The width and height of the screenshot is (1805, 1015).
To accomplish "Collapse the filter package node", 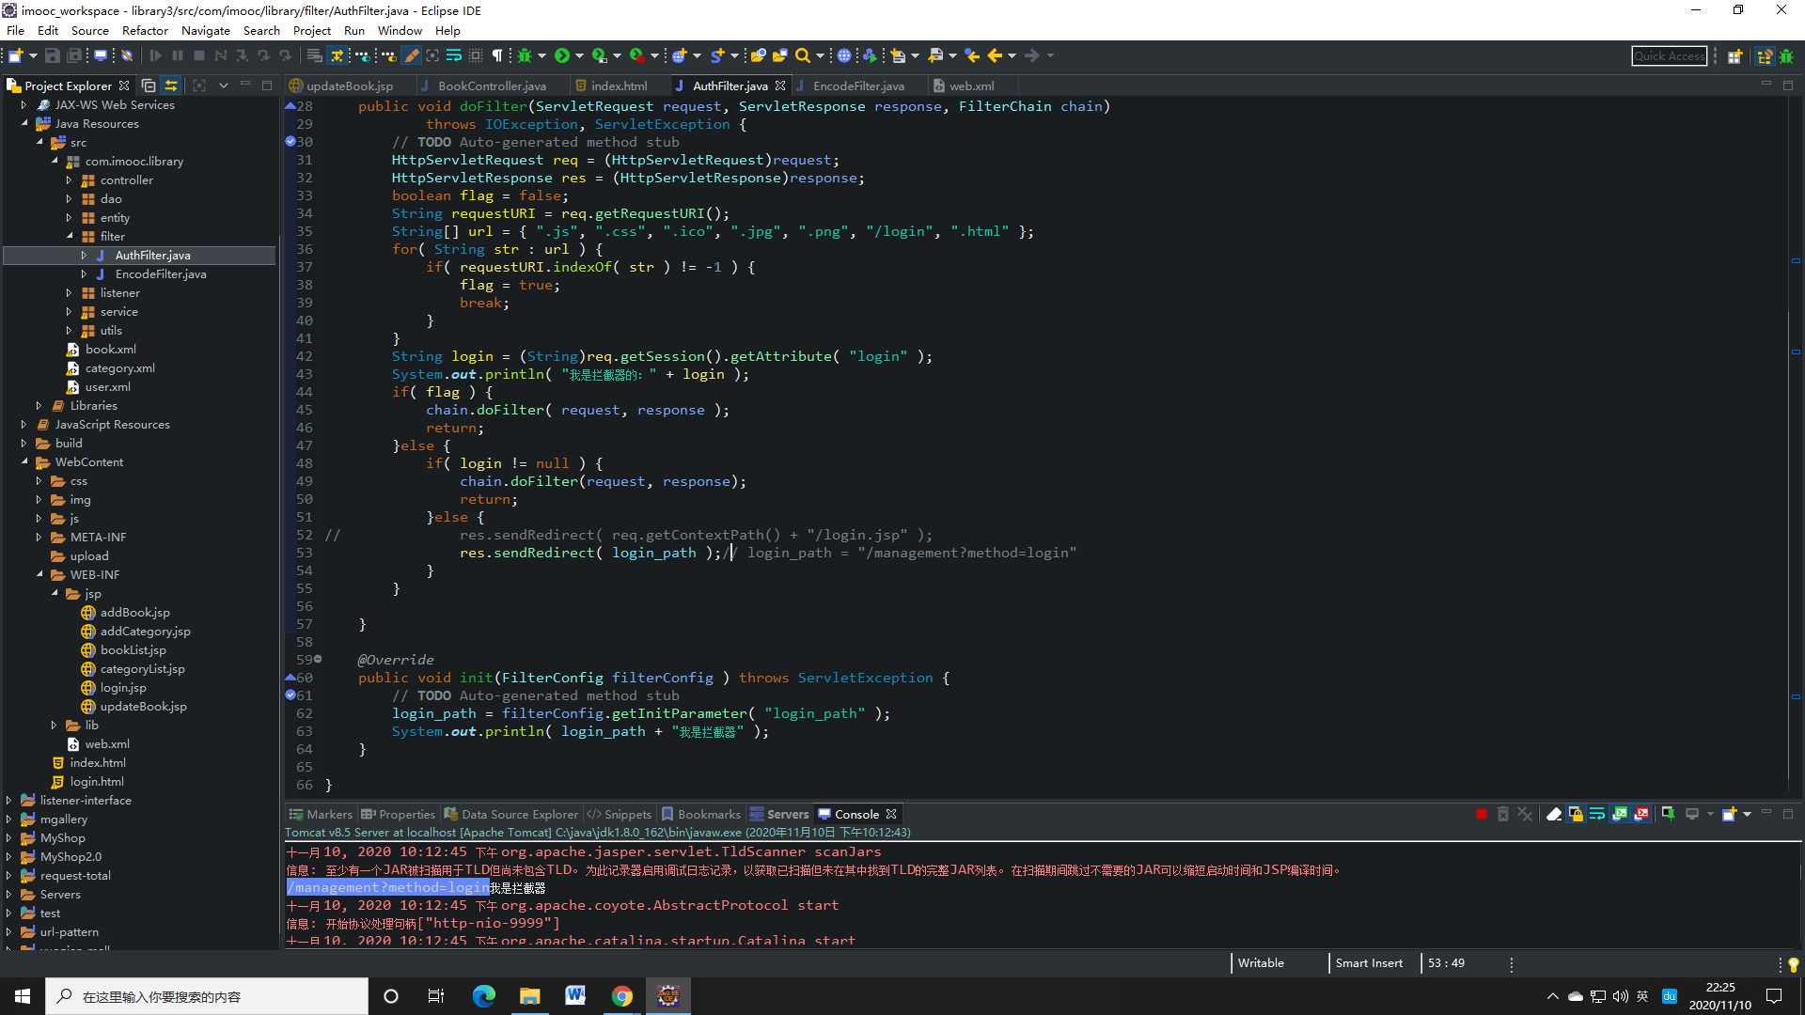I will click(x=69, y=237).
